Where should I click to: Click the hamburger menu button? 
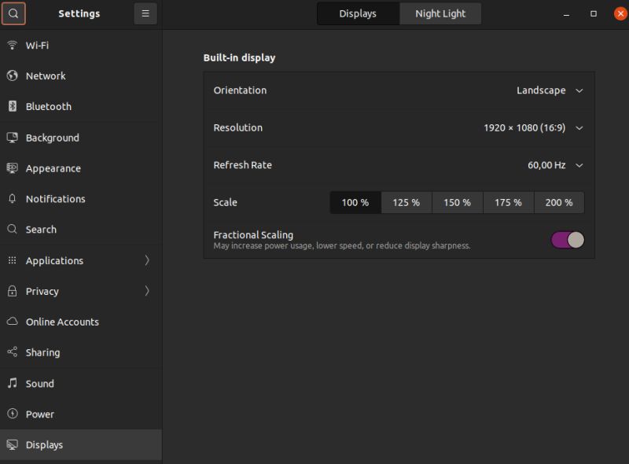tap(145, 13)
